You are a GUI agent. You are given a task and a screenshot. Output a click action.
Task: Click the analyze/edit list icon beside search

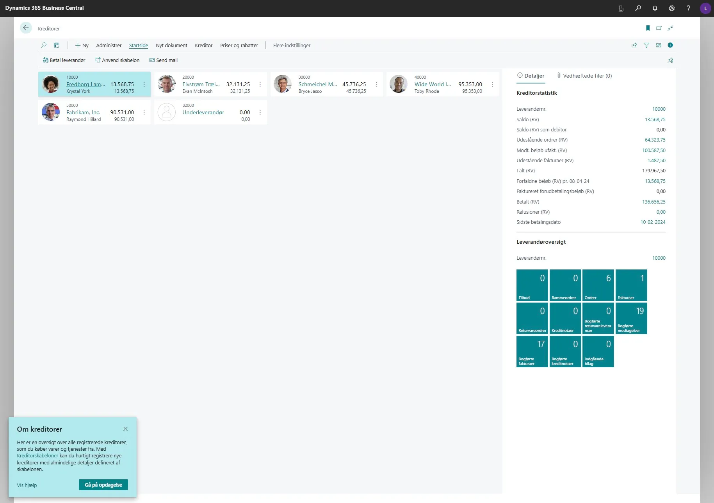57,45
